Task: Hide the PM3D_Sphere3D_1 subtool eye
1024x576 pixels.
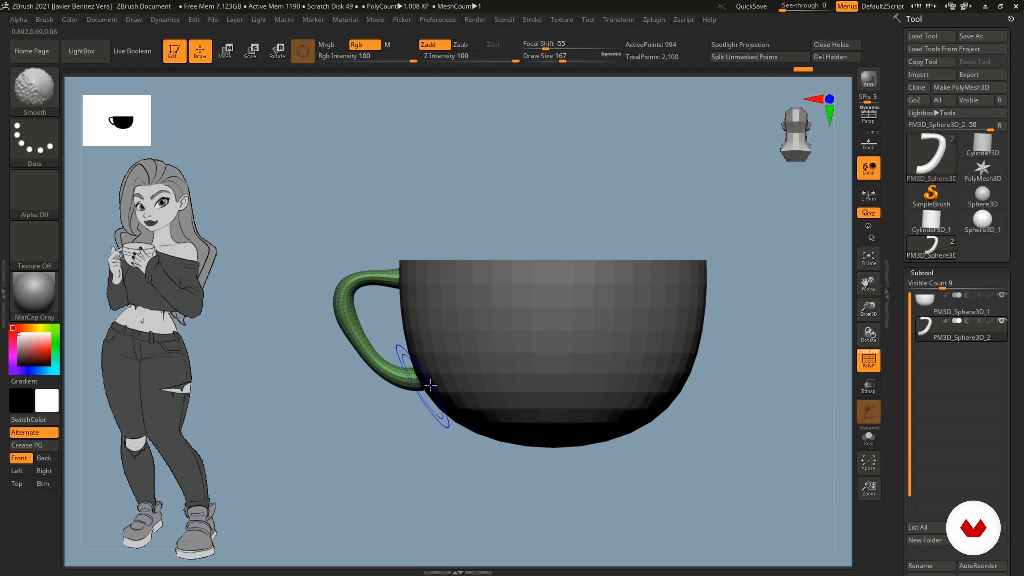Action: point(1002,295)
